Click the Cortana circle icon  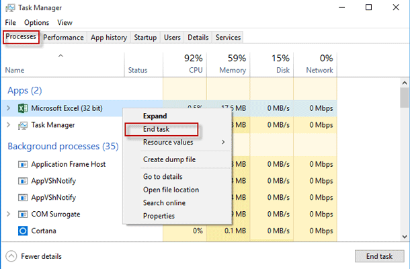click(22, 231)
